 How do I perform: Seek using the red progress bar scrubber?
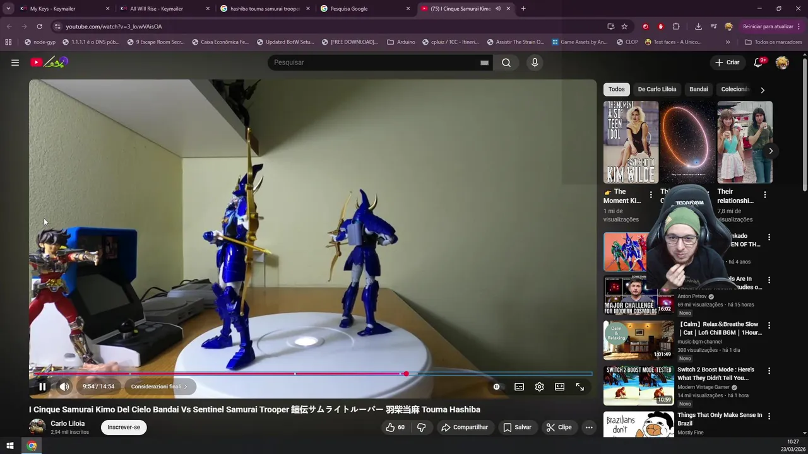tap(406, 374)
